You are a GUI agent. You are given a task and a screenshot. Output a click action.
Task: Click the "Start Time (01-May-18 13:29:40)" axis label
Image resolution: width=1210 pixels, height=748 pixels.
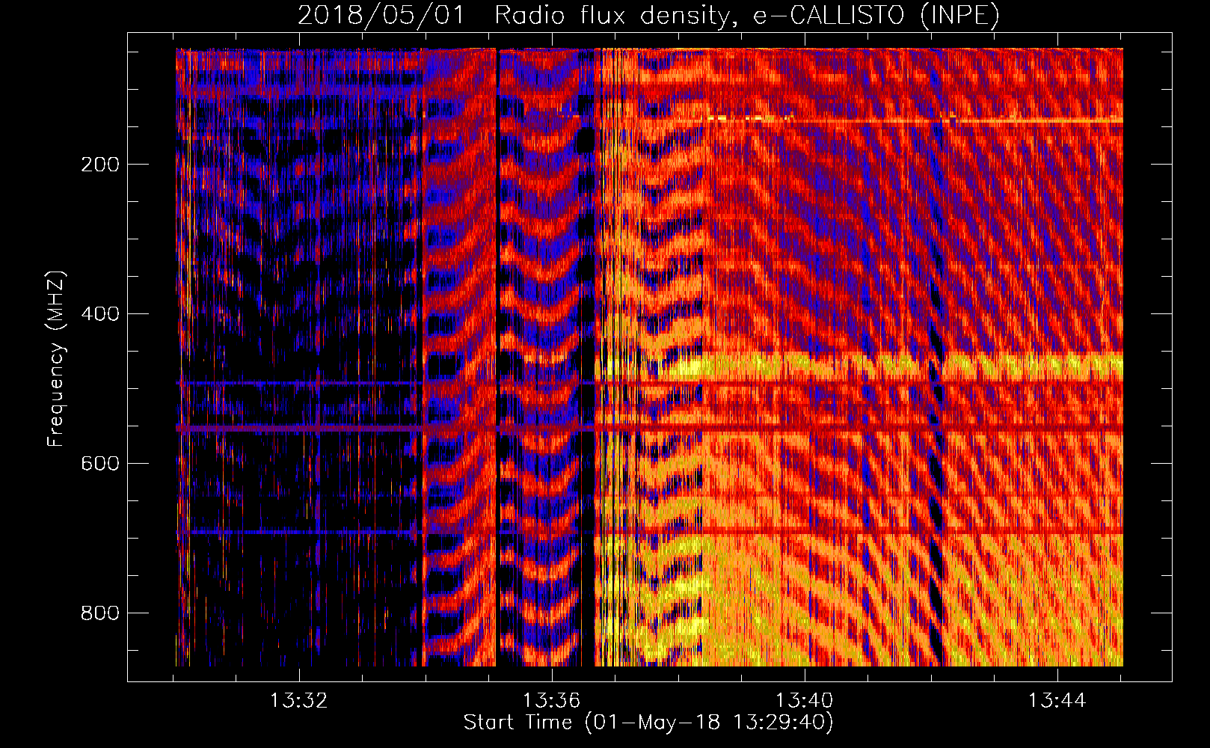pyautogui.click(x=648, y=723)
